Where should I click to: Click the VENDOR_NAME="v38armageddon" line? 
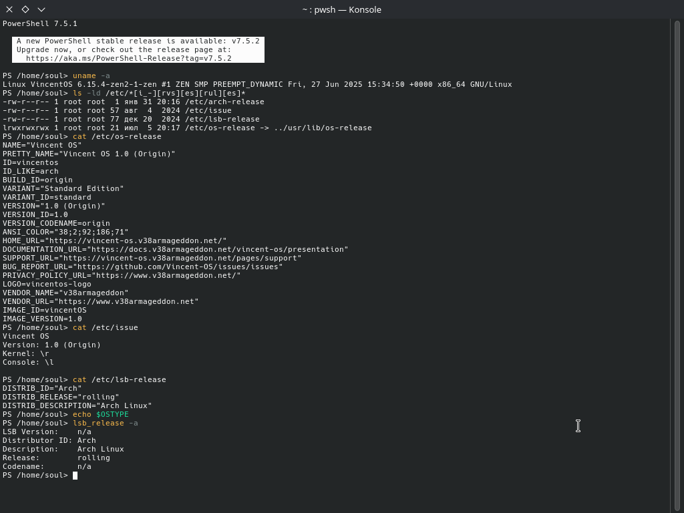pyautogui.click(x=65, y=294)
